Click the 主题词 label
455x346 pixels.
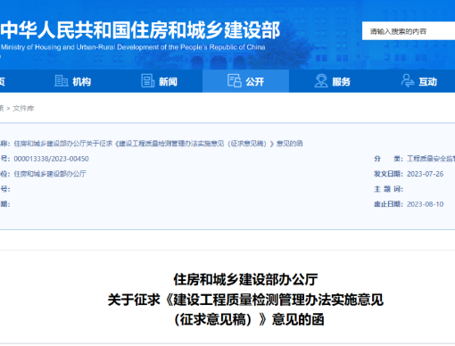pos(388,189)
